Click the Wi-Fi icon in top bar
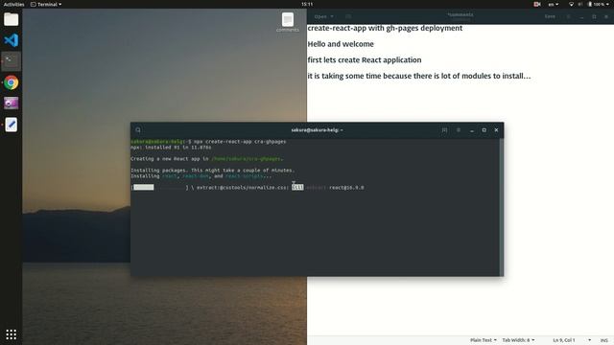The height and width of the screenshot is (345, 614). [571, 4]
